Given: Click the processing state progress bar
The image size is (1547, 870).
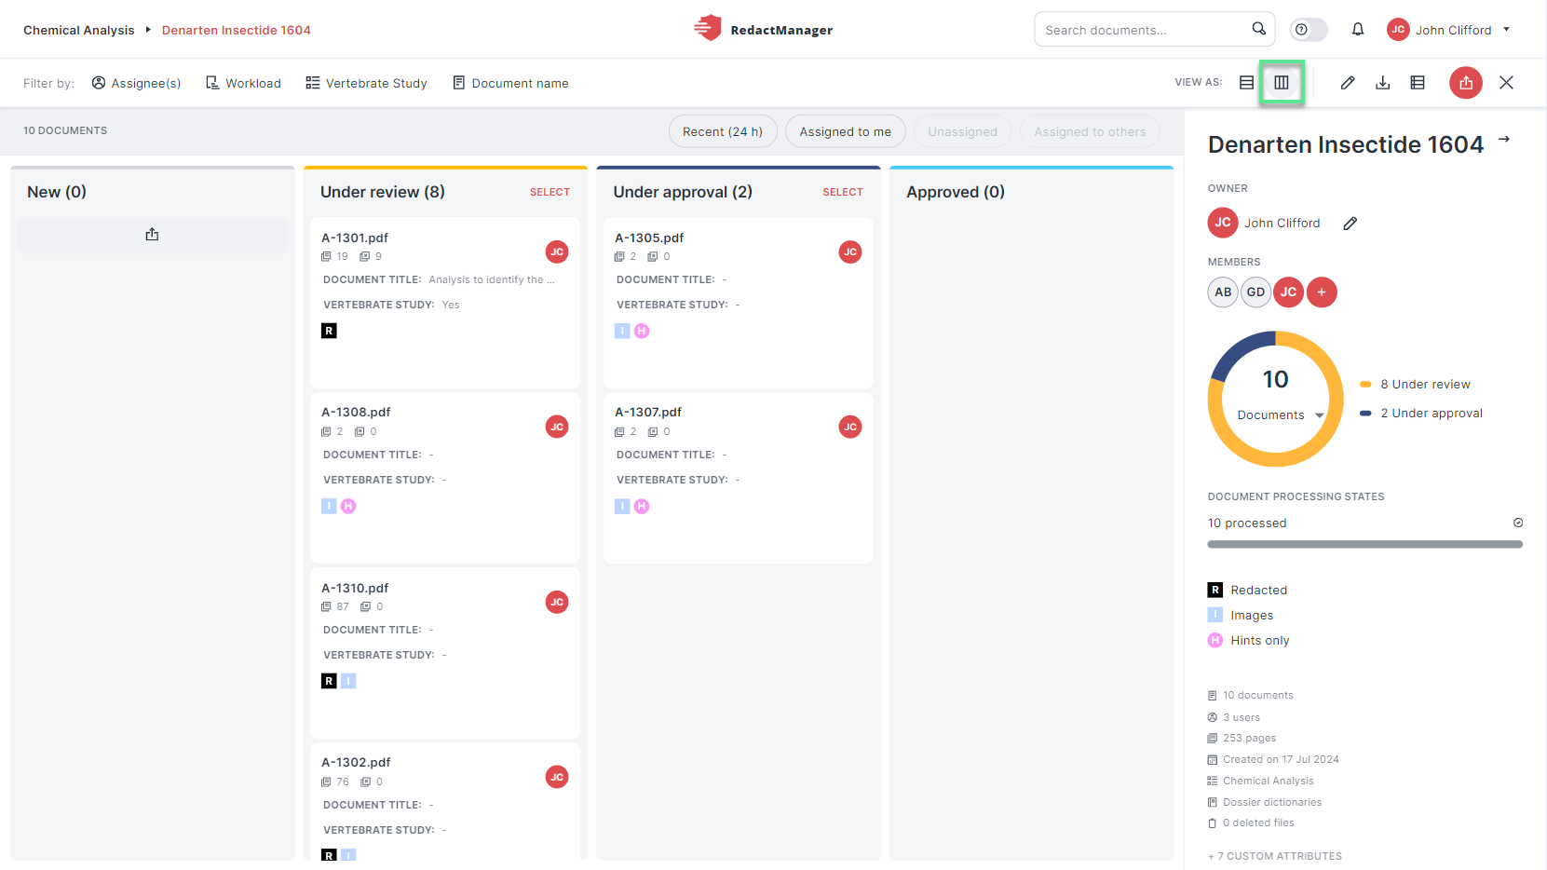Looking at the screenshot, I should (1365, 544).
